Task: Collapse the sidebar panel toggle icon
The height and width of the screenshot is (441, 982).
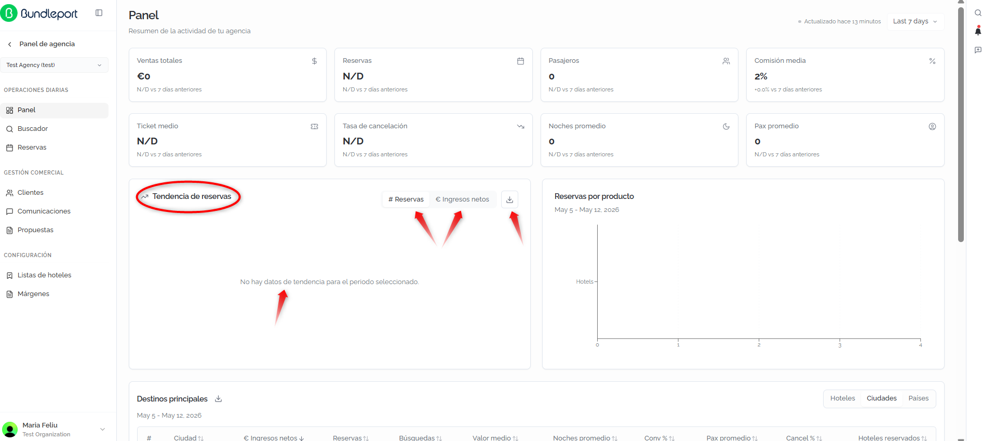Action: (x=99, y=13)
